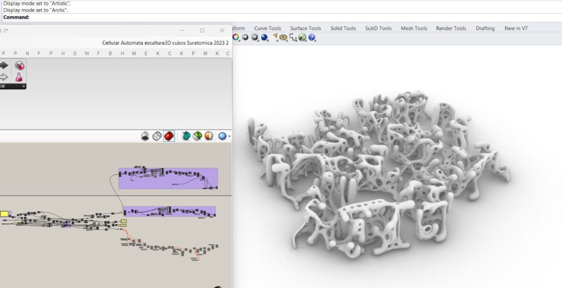
Task: Open the green document preview settings icon
Action: pyautogui.click(x=198, y=136)
